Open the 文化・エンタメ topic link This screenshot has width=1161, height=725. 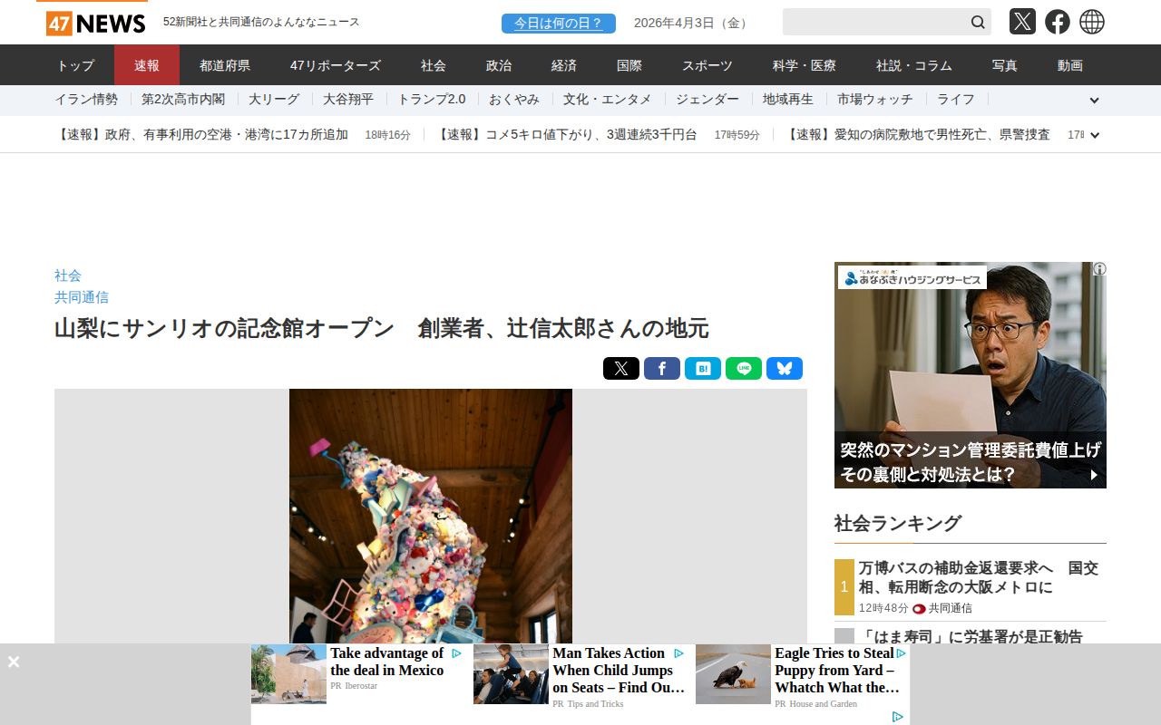[x=608, y=100]
